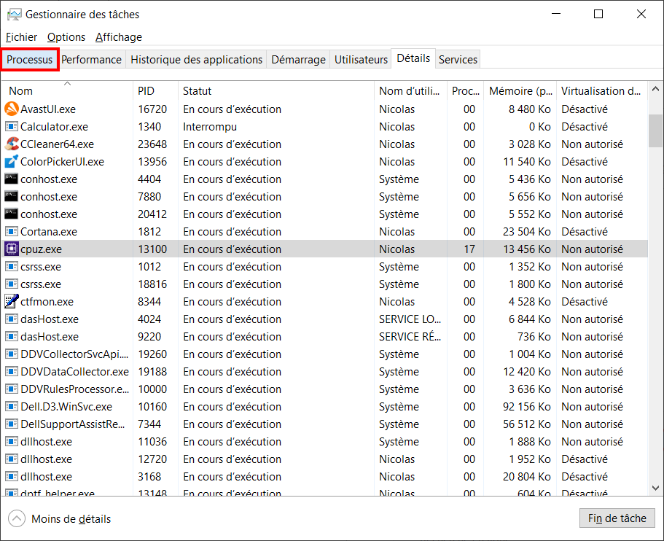This screenshot has height=541, width=664.
Task: Switch to the Performance tab
Action: [x=91, y=59]
